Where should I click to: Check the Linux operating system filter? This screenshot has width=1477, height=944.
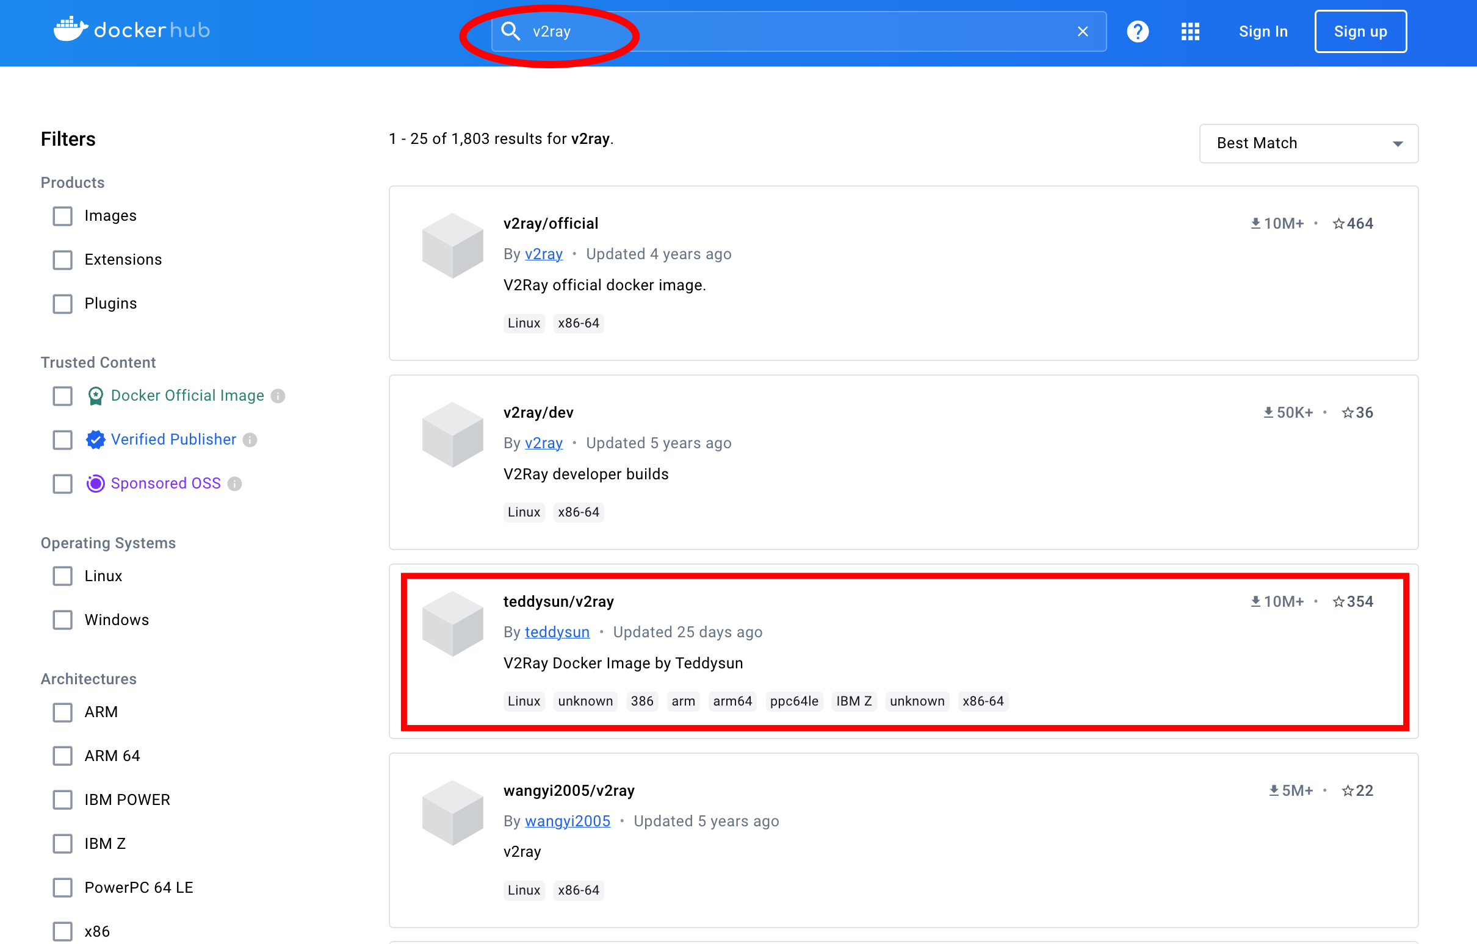tap(63, 576)
